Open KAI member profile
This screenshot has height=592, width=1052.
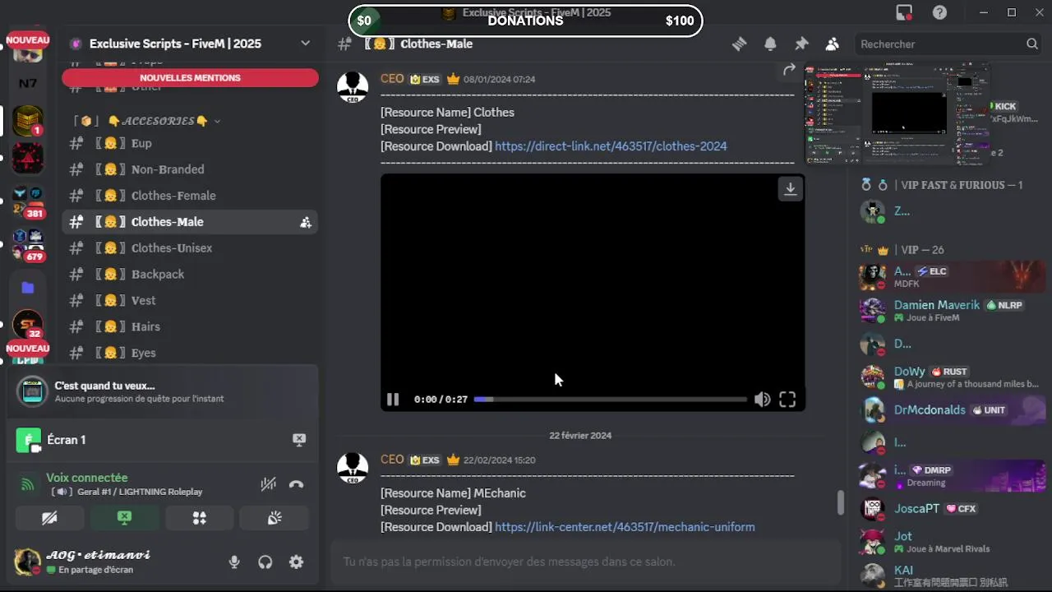pyautogui.click(x=953, y=575)
